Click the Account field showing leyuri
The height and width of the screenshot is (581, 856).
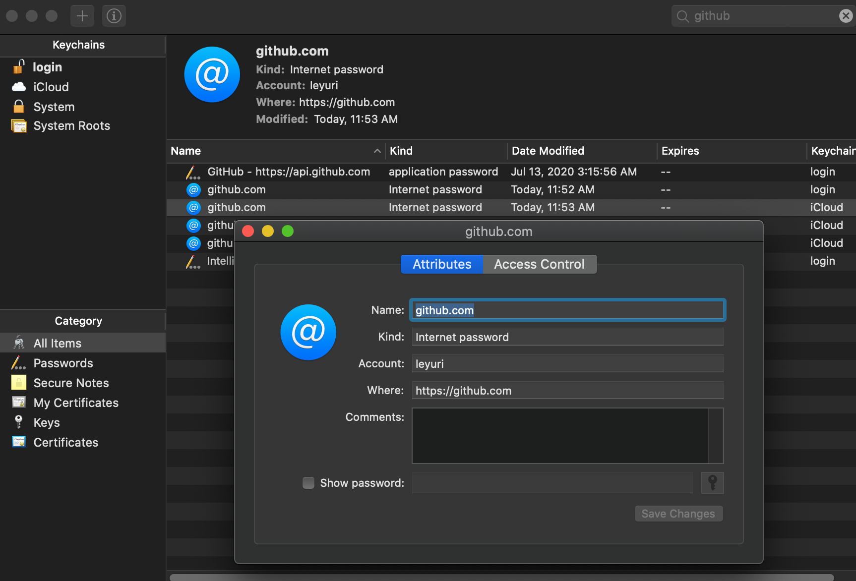pyautogui.click(x=568, y=364)
